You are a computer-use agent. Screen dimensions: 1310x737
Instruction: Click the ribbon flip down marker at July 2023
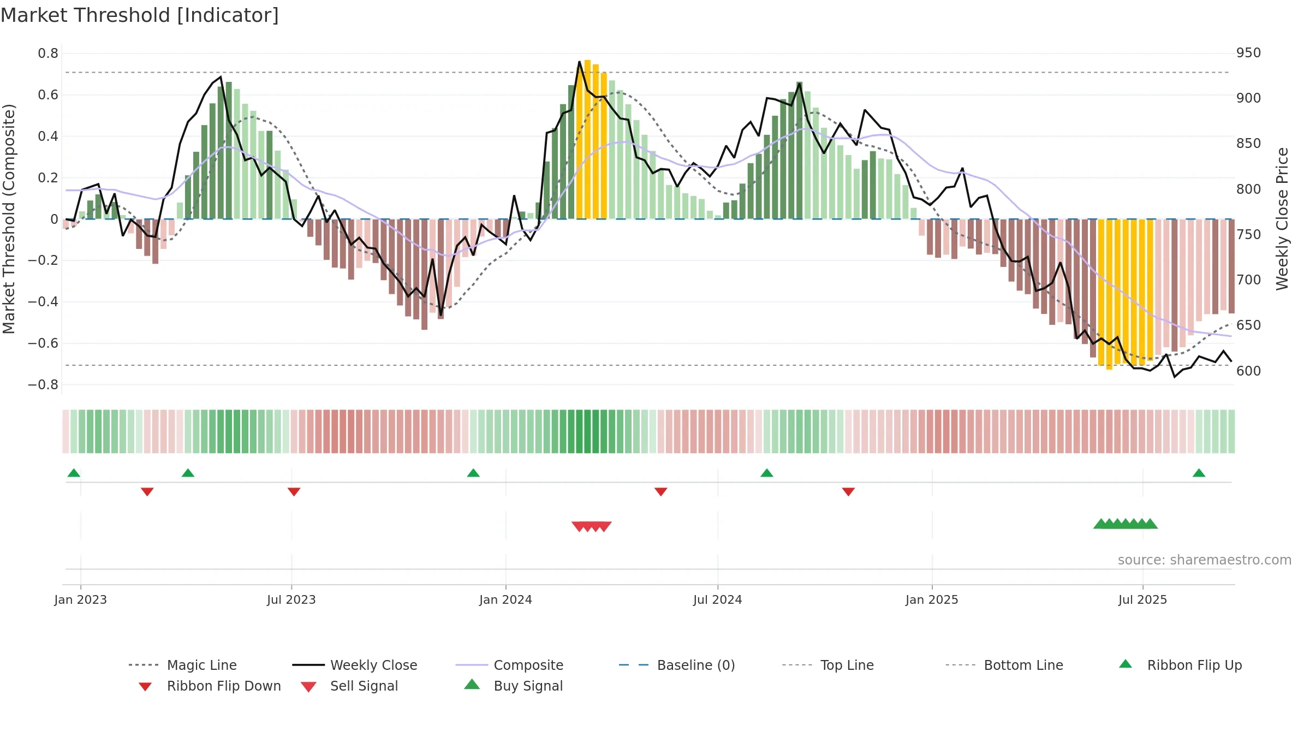[294, 492]
